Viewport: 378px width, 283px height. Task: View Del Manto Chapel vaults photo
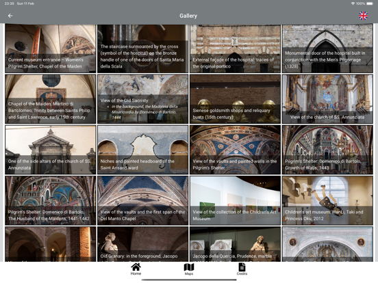142,200
